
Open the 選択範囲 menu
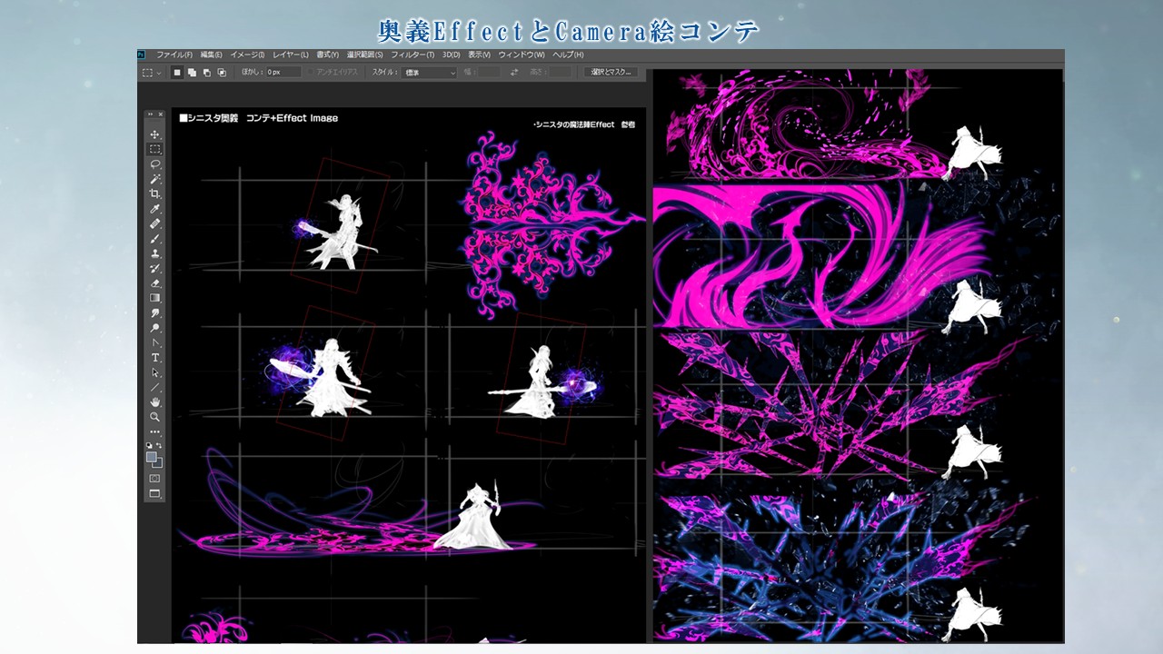[x=365, y=54]
